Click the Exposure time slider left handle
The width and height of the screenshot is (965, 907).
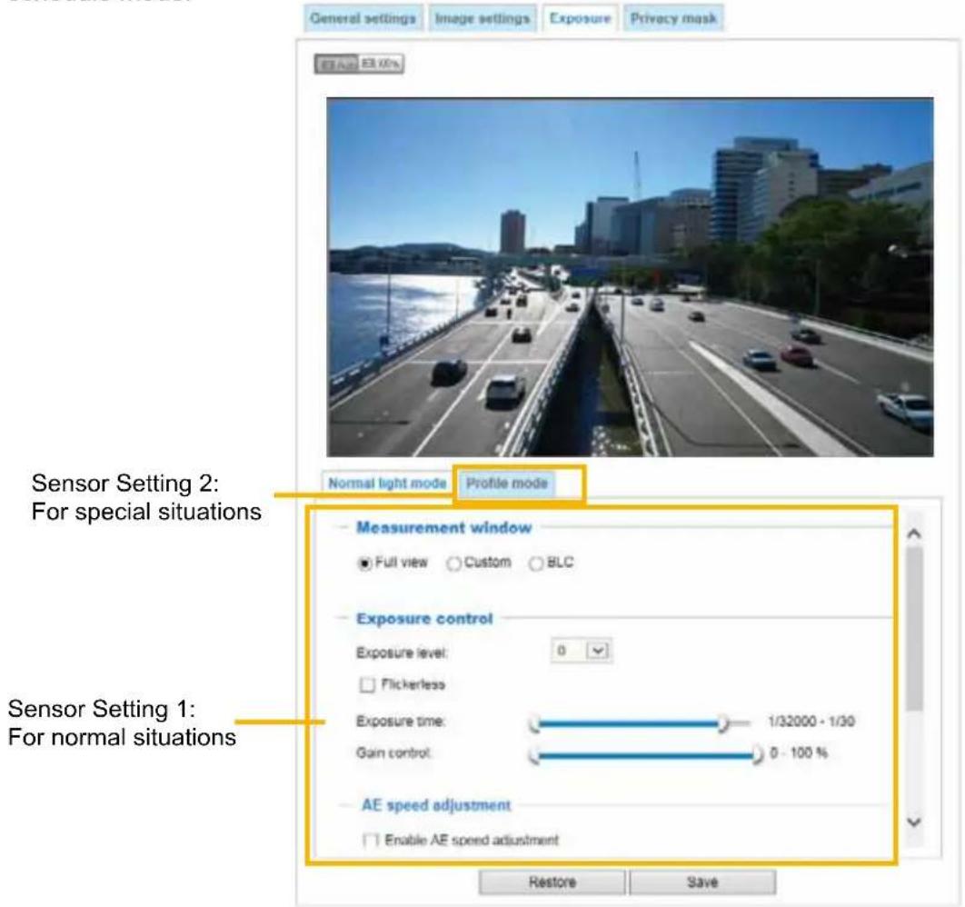pos(535,724)
